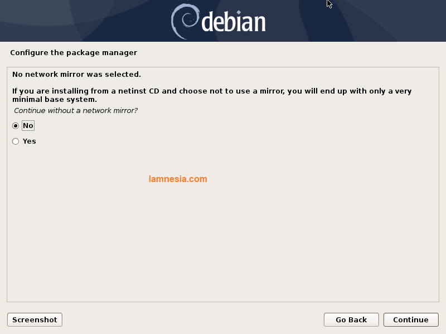This screenshot has height=334, width=446.
Task: Click 'No network mirror was selected.' message
Action: coord(76,75)
